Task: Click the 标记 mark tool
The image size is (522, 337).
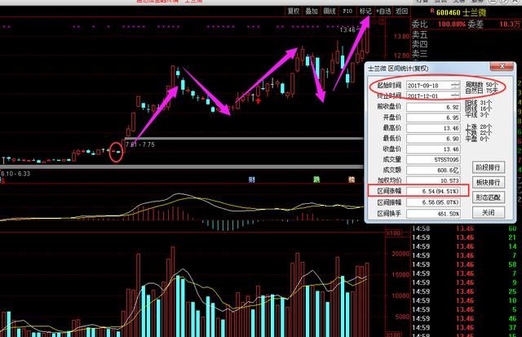Action: (365, 11)
